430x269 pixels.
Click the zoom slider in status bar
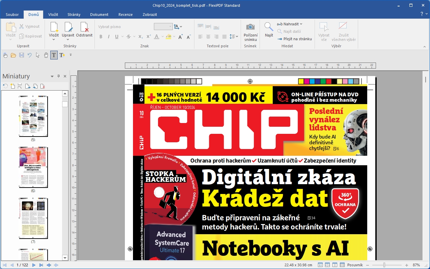(384, 265)
